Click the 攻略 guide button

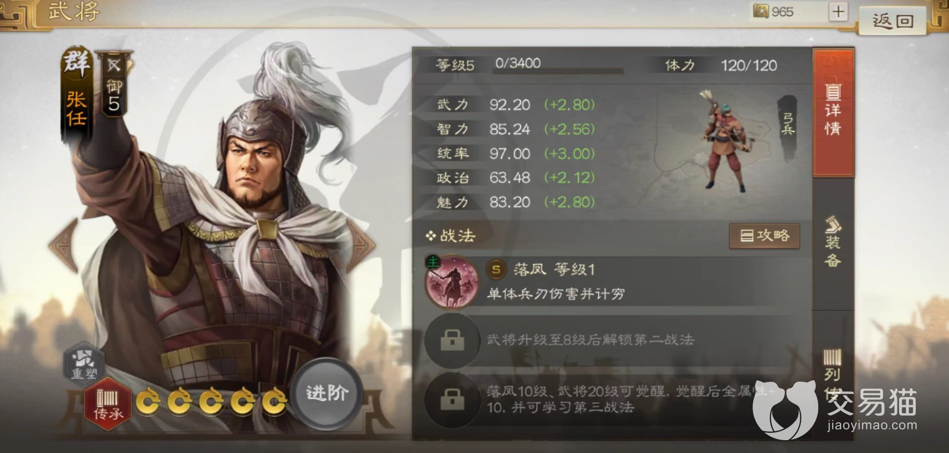pyautogui.click(x=764, y=236)
